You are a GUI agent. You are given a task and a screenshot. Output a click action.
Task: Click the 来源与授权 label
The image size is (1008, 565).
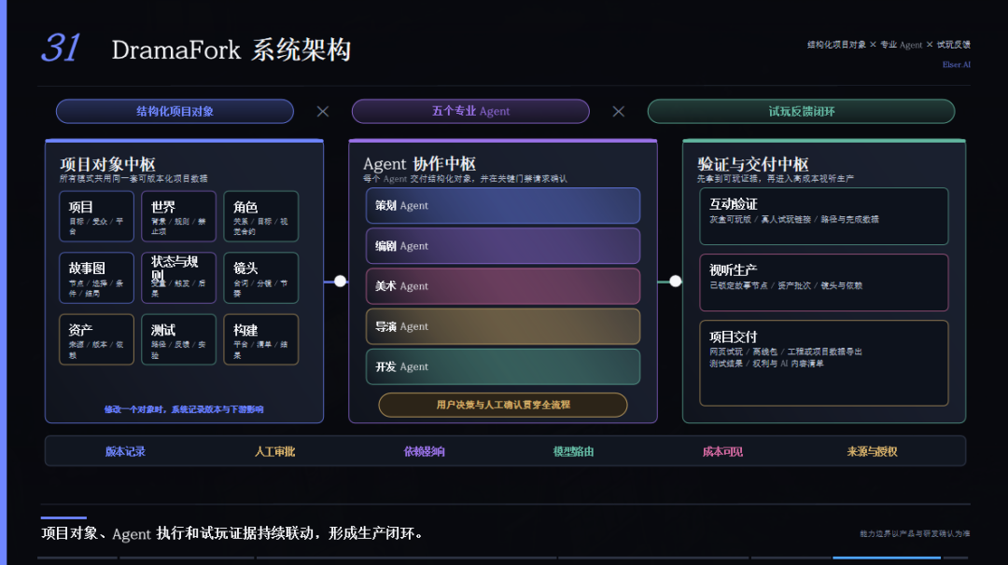pyautogui.click(x=873, y=451)
